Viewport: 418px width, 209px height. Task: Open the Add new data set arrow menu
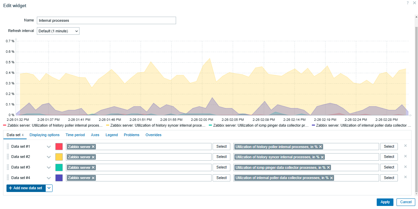[x=49, y=188]
